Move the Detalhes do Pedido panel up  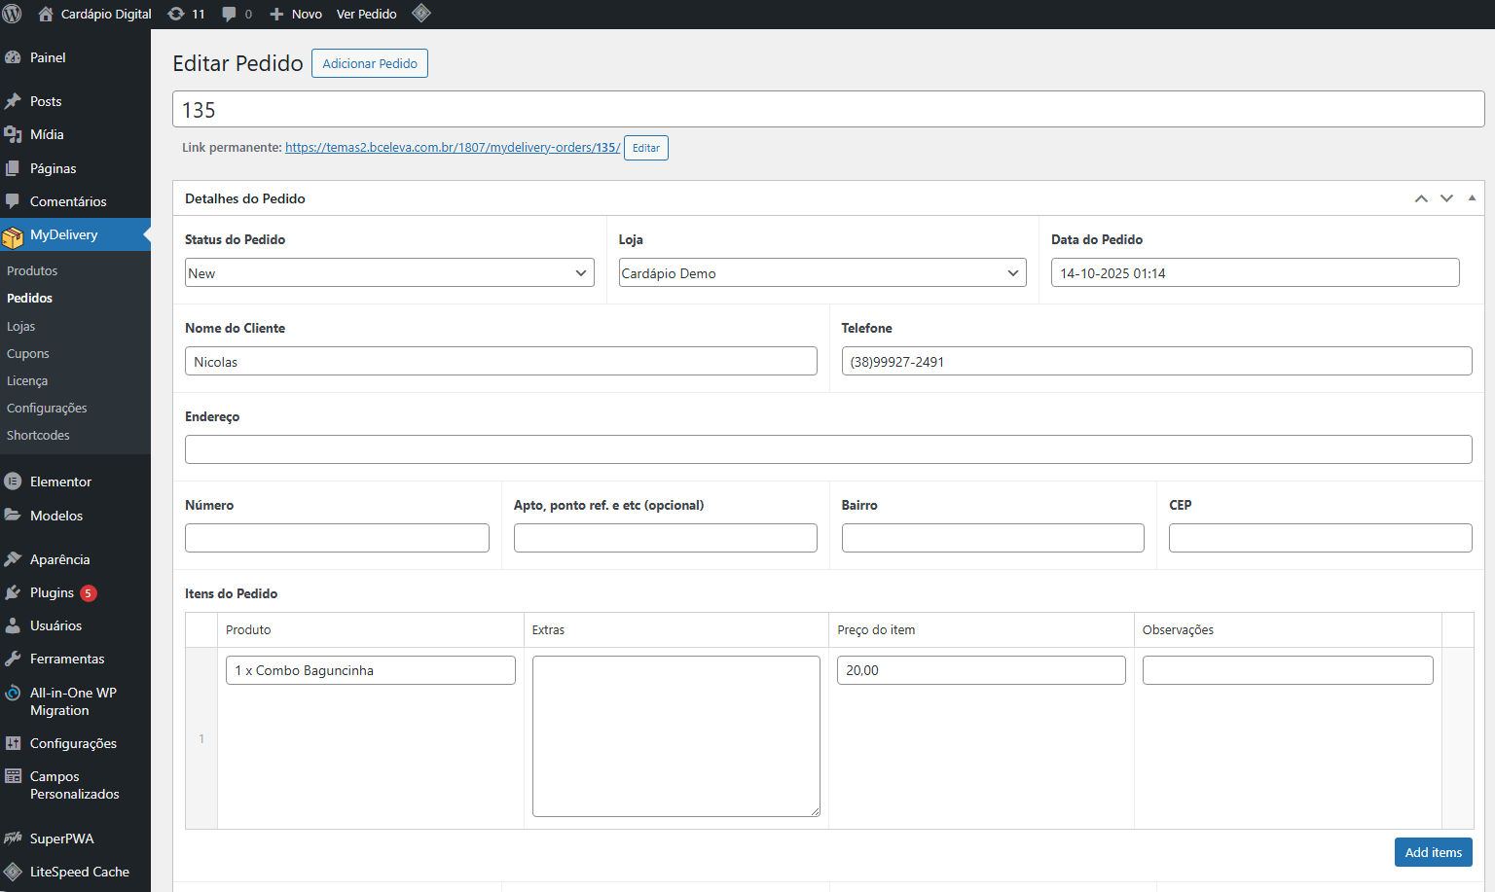click(x=1421, y=198)
